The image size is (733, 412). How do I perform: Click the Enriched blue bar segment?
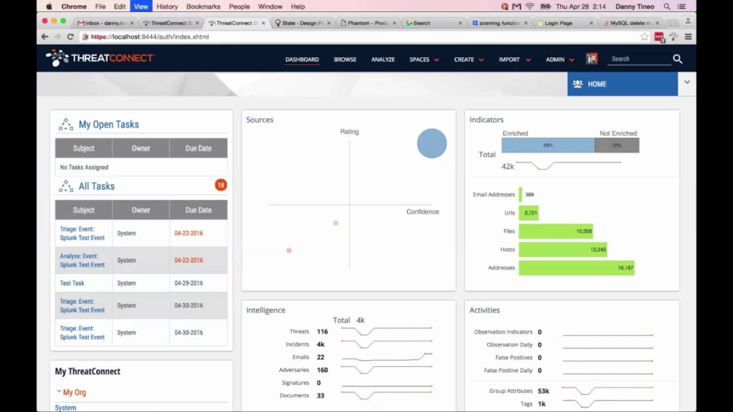(x=548, y=145)
